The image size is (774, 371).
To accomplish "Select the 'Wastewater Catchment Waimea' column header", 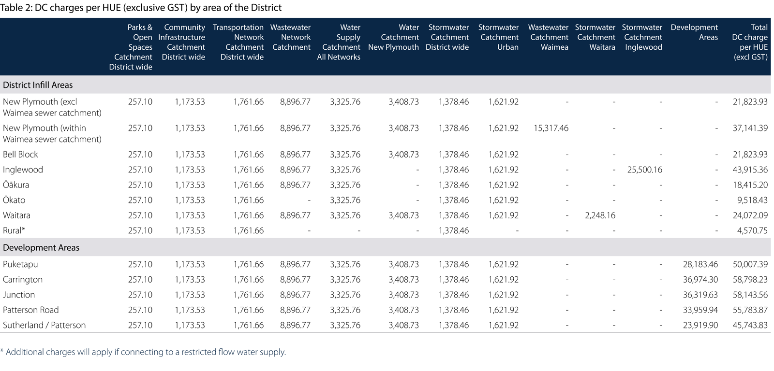I will [548, 38].
